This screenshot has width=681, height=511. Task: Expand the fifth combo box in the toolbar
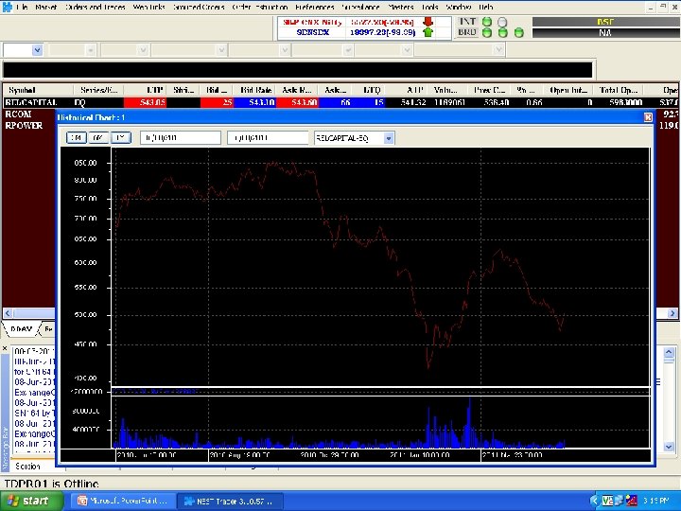285,50
